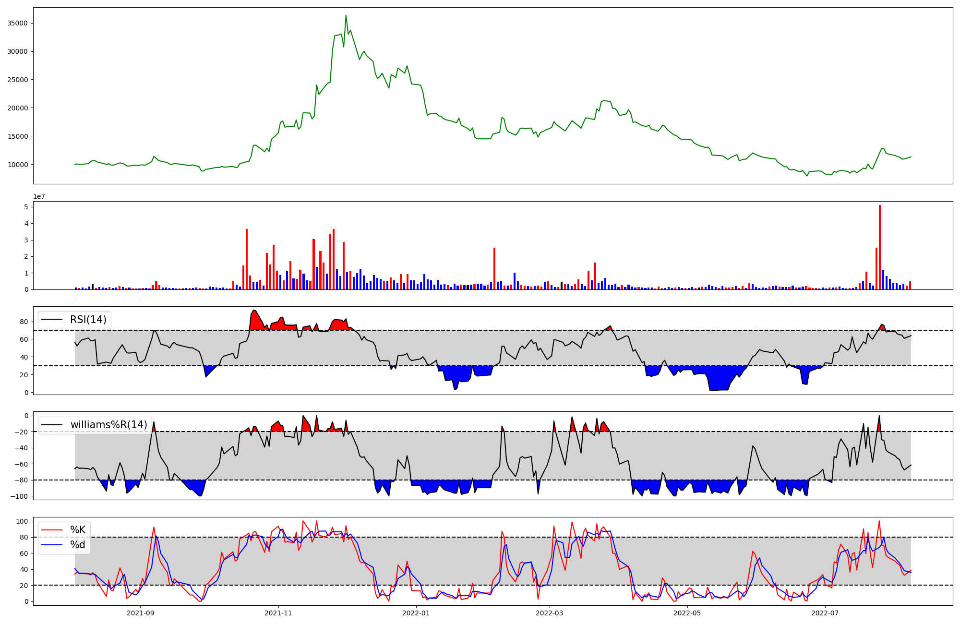
Task: Click the 35000 price axis label
Action: (17, 24)
